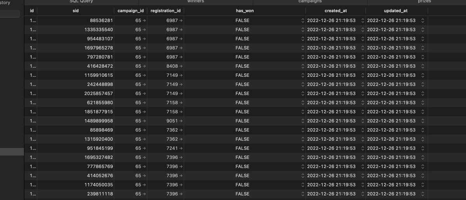The height and width of the screenshot is (200, 466).
Task: Switch to the campaigns tab
Action: pyautogui.click(x=310, y=2)
